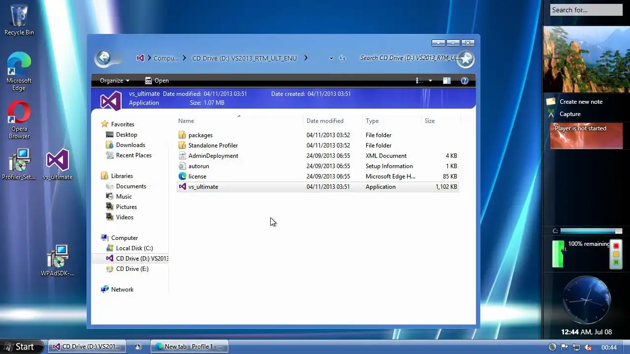This screenshot has width=630, height=354.
Task: Switch to New tab Edge taskbar button
Action: click(x=189, y=347)
